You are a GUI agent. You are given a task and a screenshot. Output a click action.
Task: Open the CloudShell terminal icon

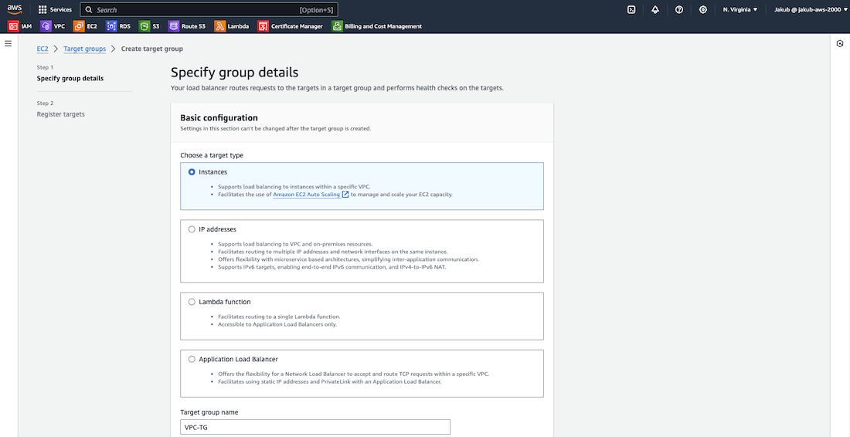point(631,9)
